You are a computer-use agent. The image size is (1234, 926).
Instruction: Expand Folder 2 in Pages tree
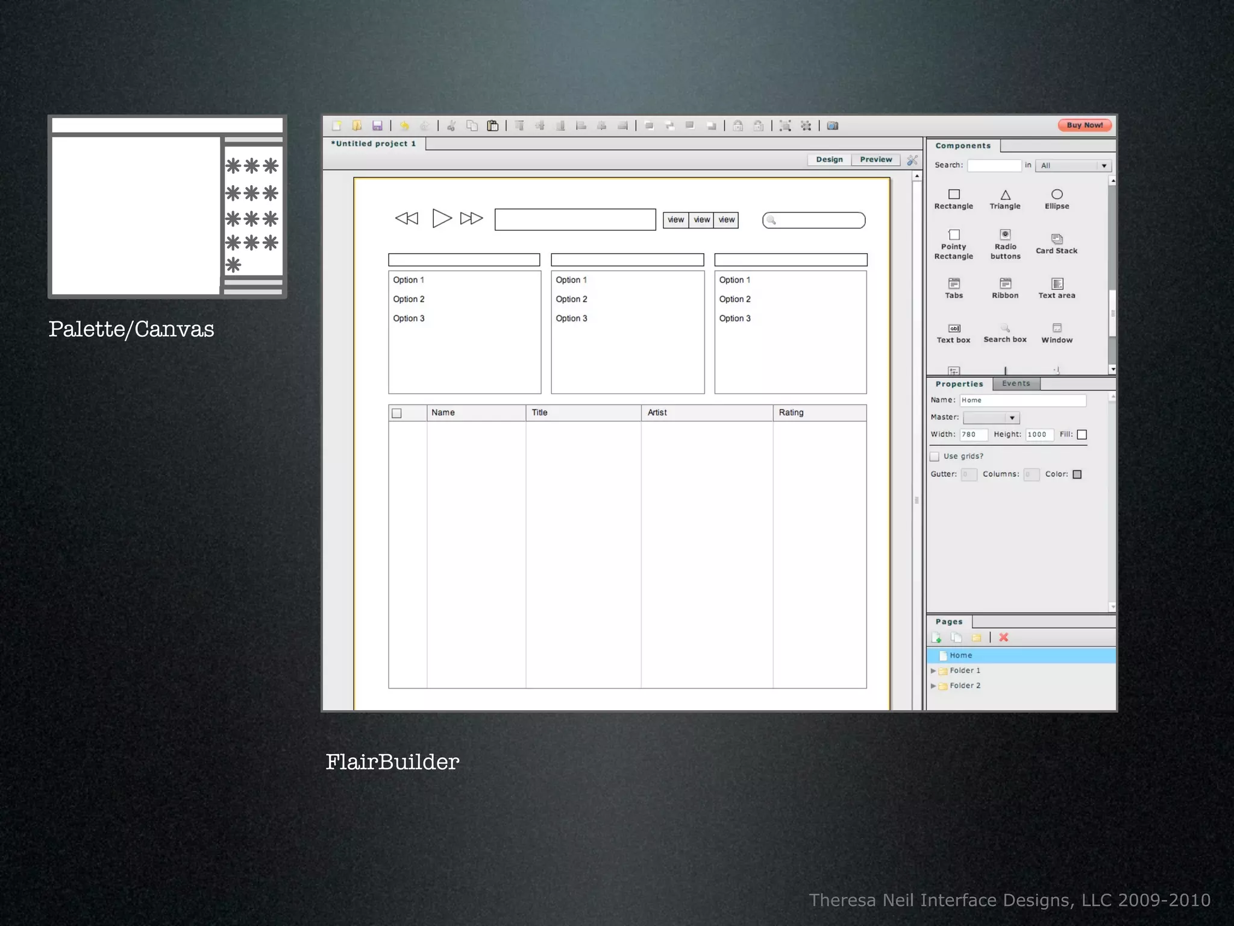(933, 685)
